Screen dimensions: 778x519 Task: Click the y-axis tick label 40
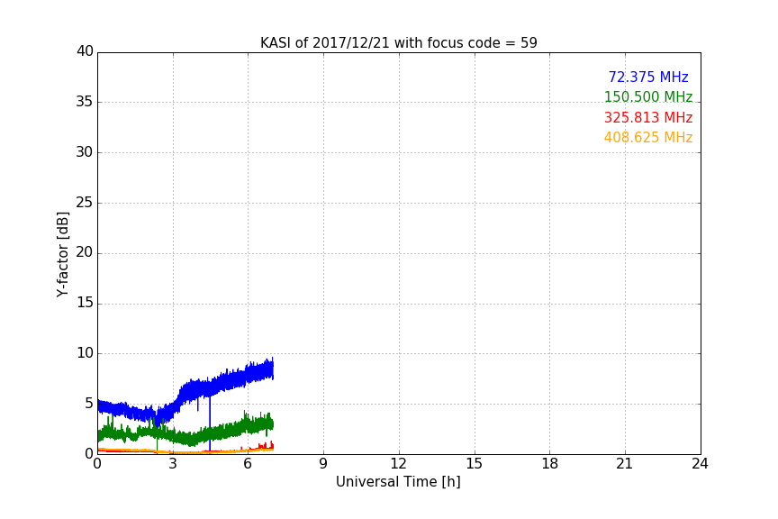point(85,51)
